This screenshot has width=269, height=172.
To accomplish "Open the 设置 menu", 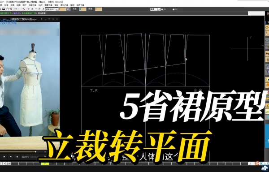I will pos(13,5).
